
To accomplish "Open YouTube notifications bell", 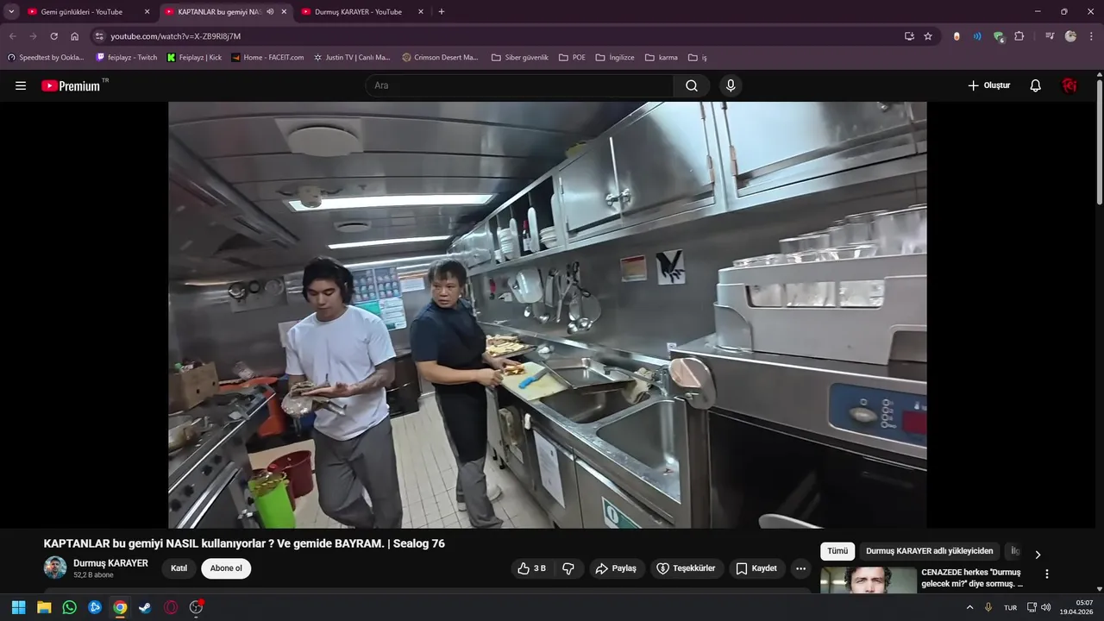I will [1036, 85].
